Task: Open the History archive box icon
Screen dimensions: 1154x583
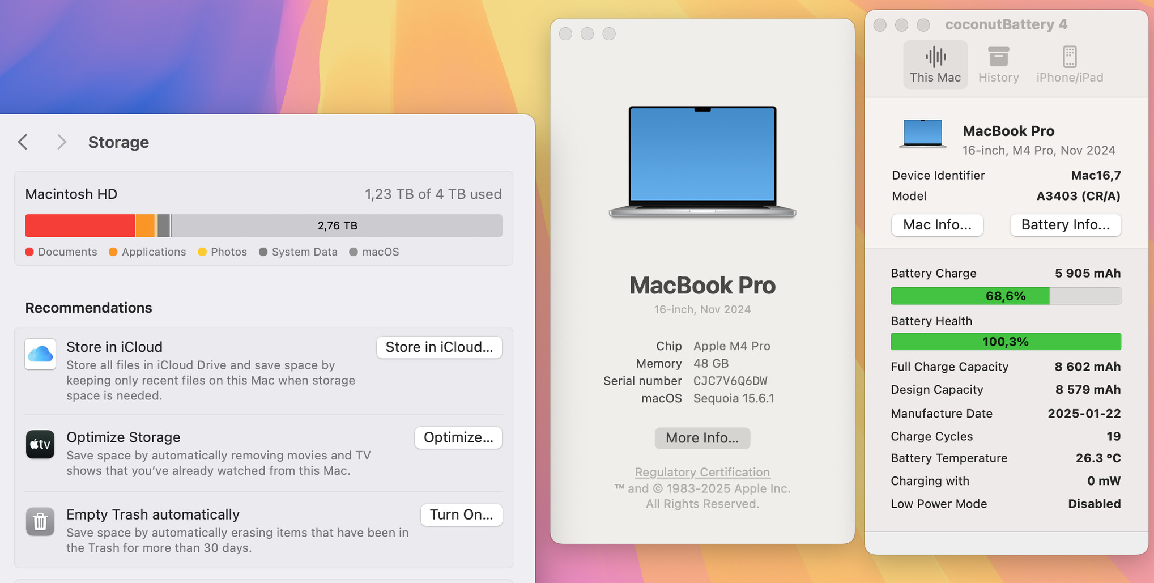Action: (998, 57)
